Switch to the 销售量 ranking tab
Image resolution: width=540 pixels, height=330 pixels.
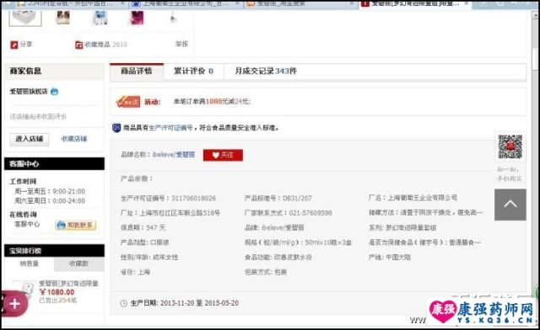pyautogui.click(x=30, y=263)
